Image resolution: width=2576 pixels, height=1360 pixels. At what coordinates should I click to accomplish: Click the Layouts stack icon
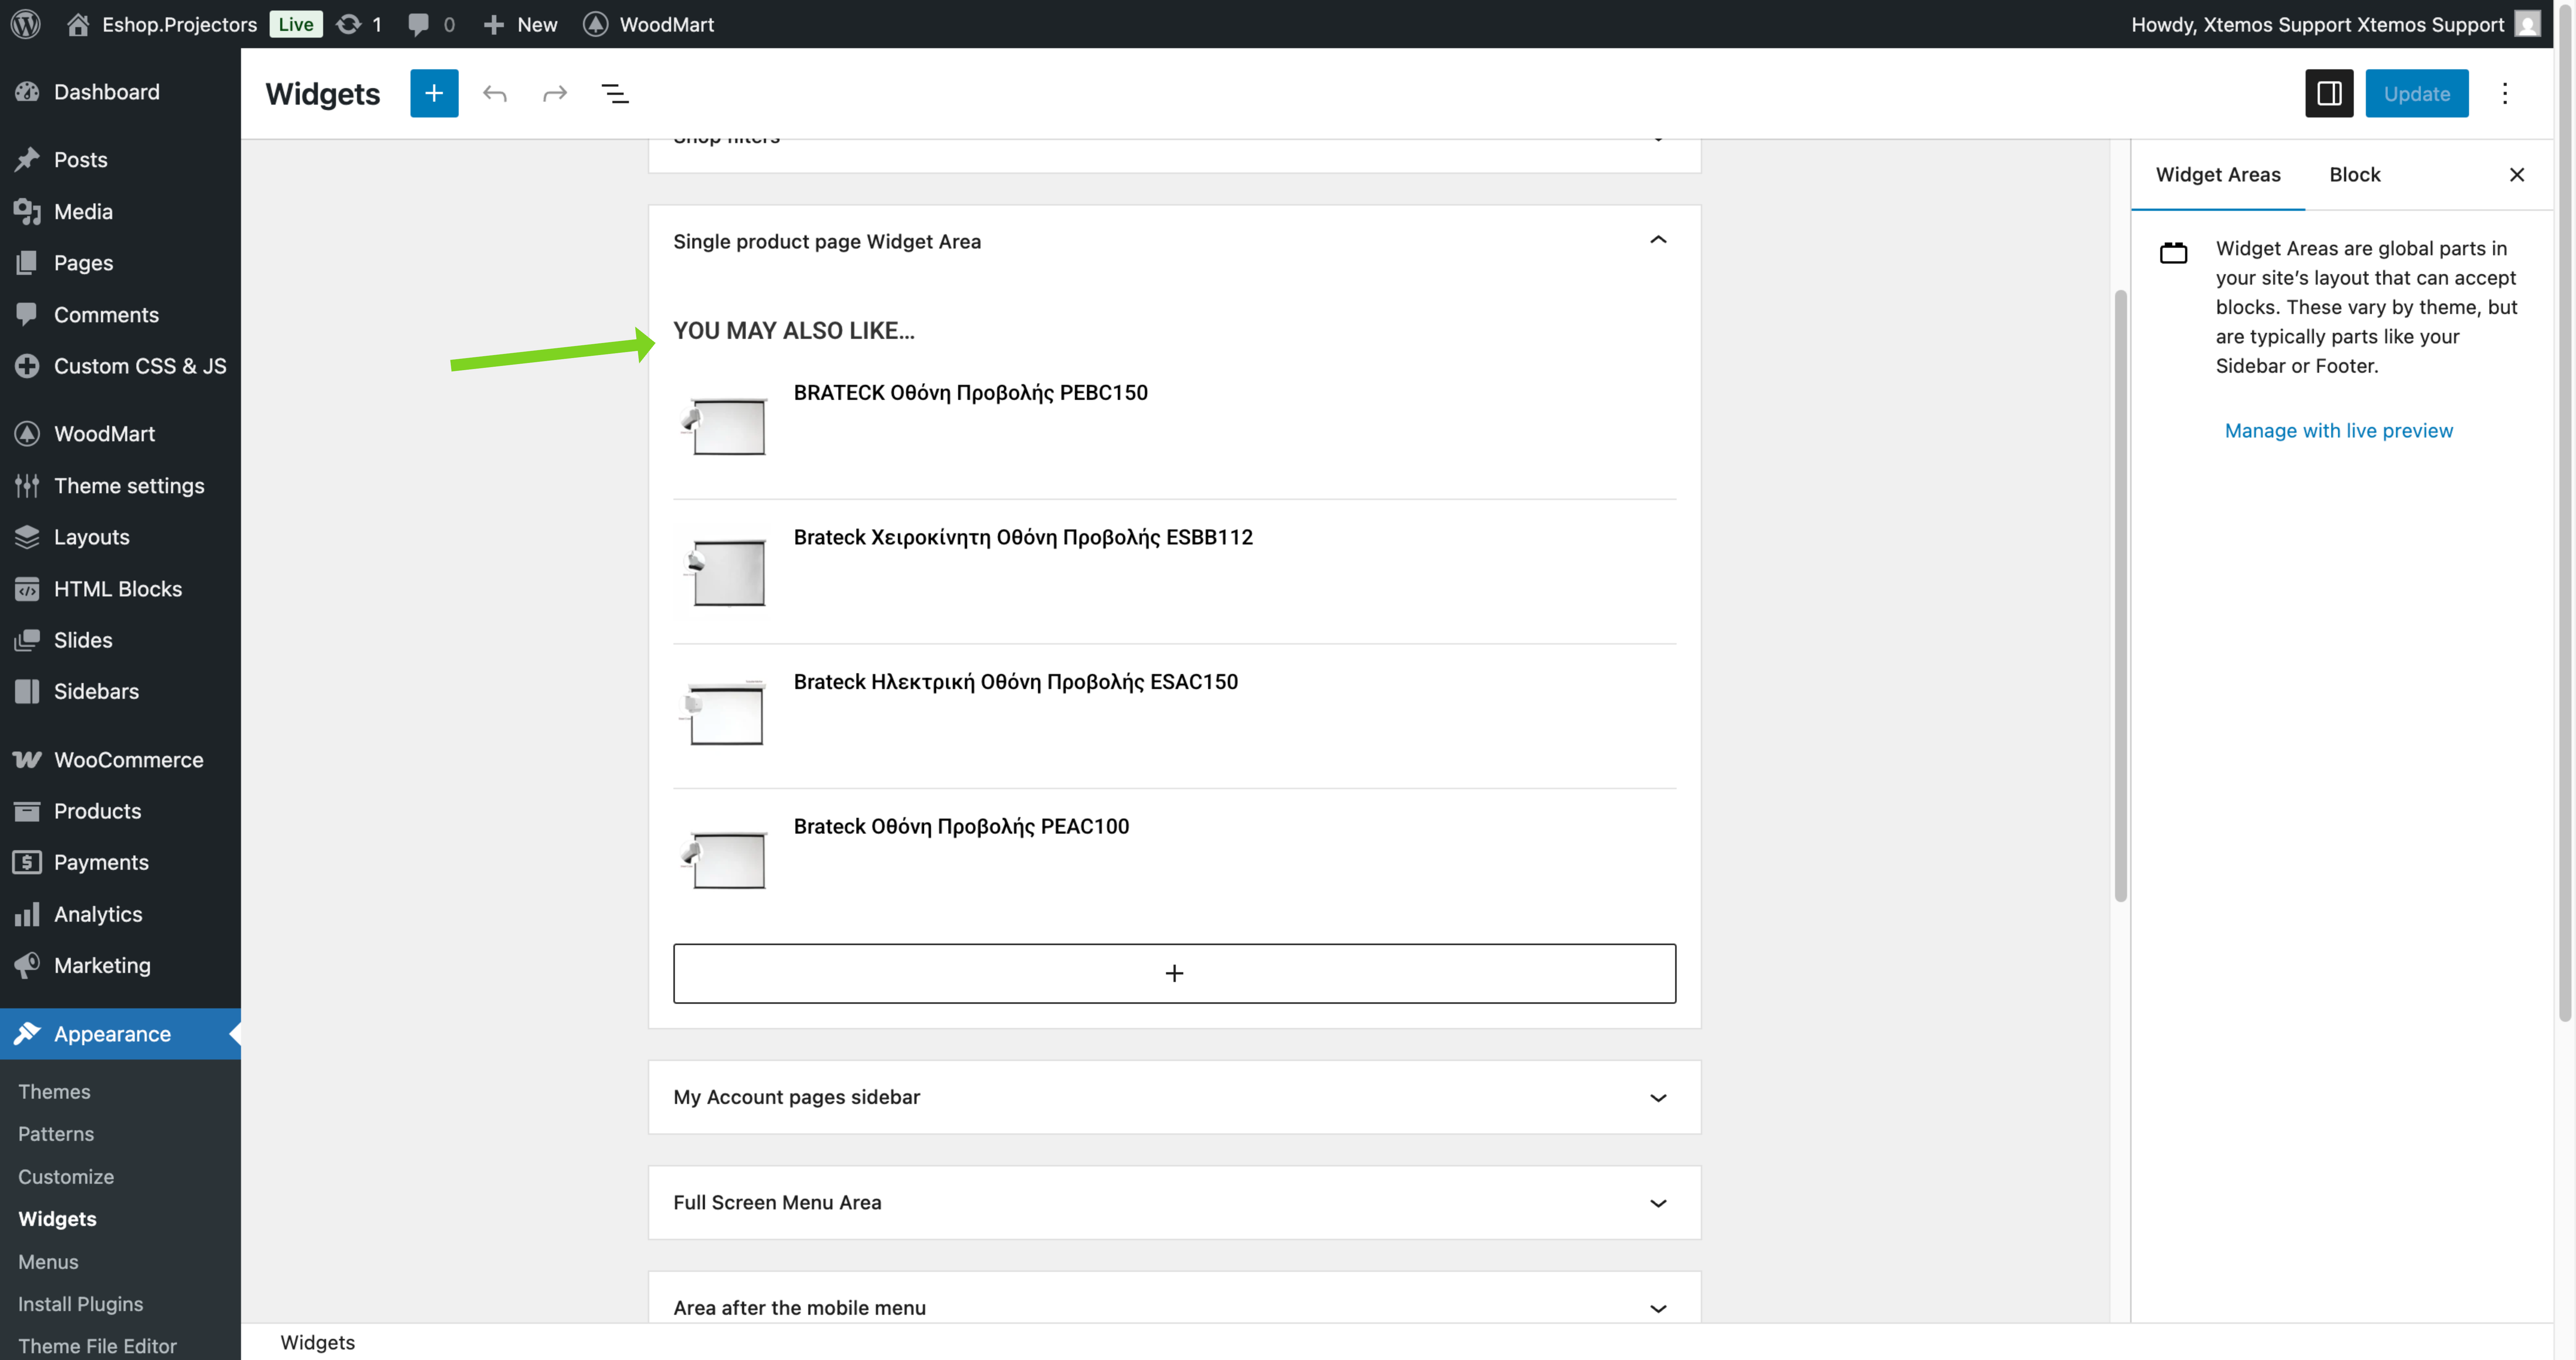(27, 537)
